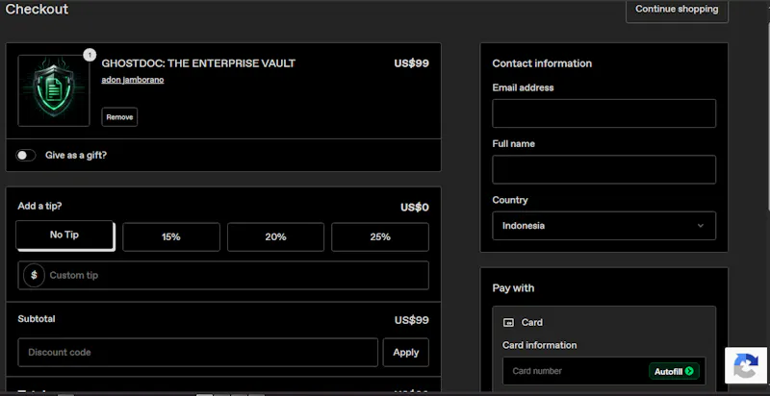Viewport: 770px width, 396px height.
Task: Click the US$0 tip amount text
Action: [x=415, y=208]
